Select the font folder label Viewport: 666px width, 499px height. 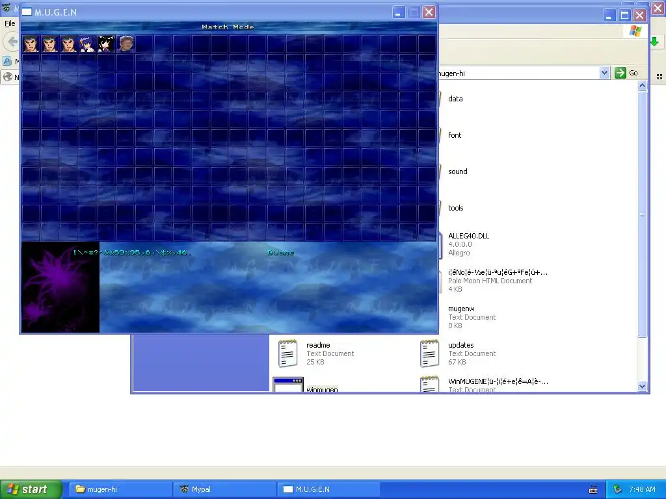coord(455,135)
